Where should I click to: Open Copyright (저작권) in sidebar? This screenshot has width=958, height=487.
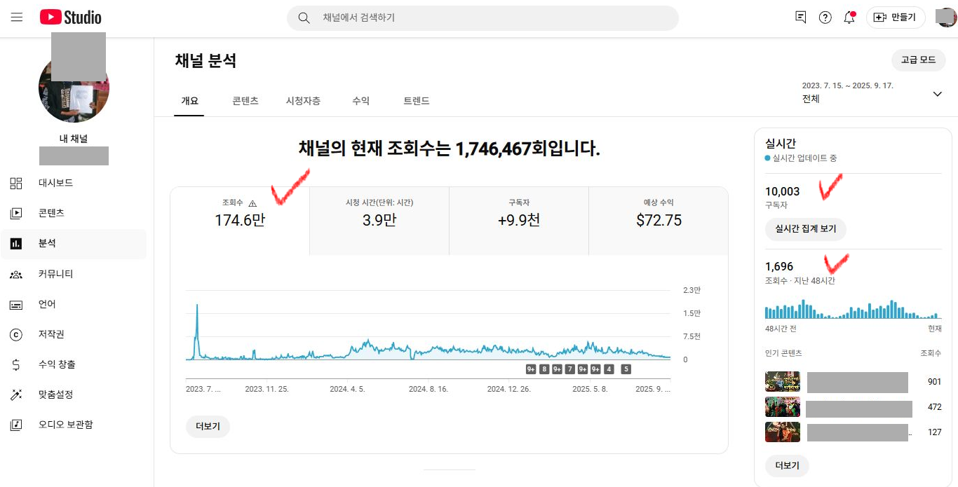click(x=51, y=334)
